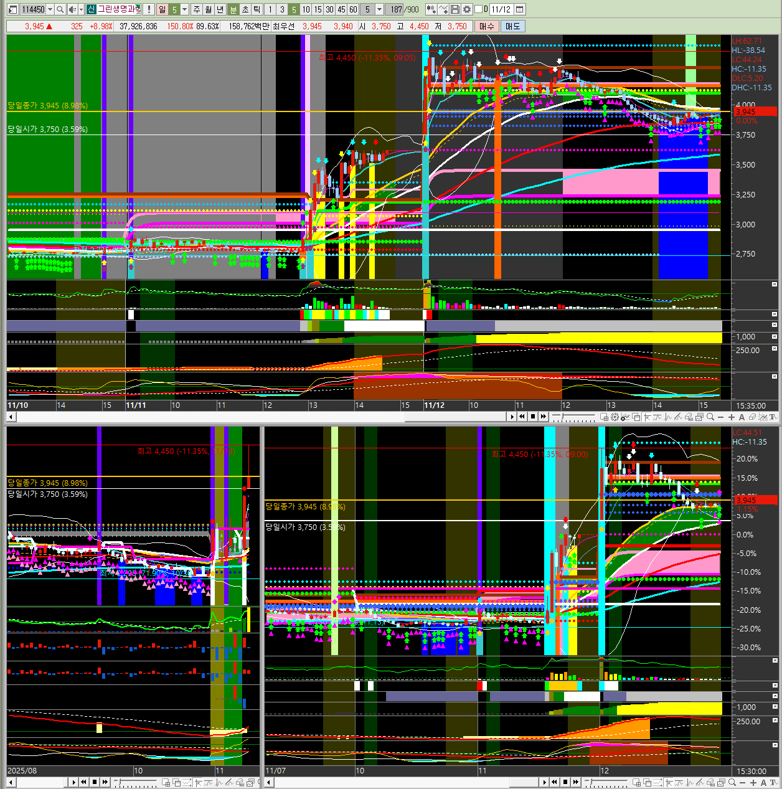Screen dimensions: 782x789
Task: Click the search magnifier beside stock code 114450
Action: pyautogui.click(x=60, y=9)
